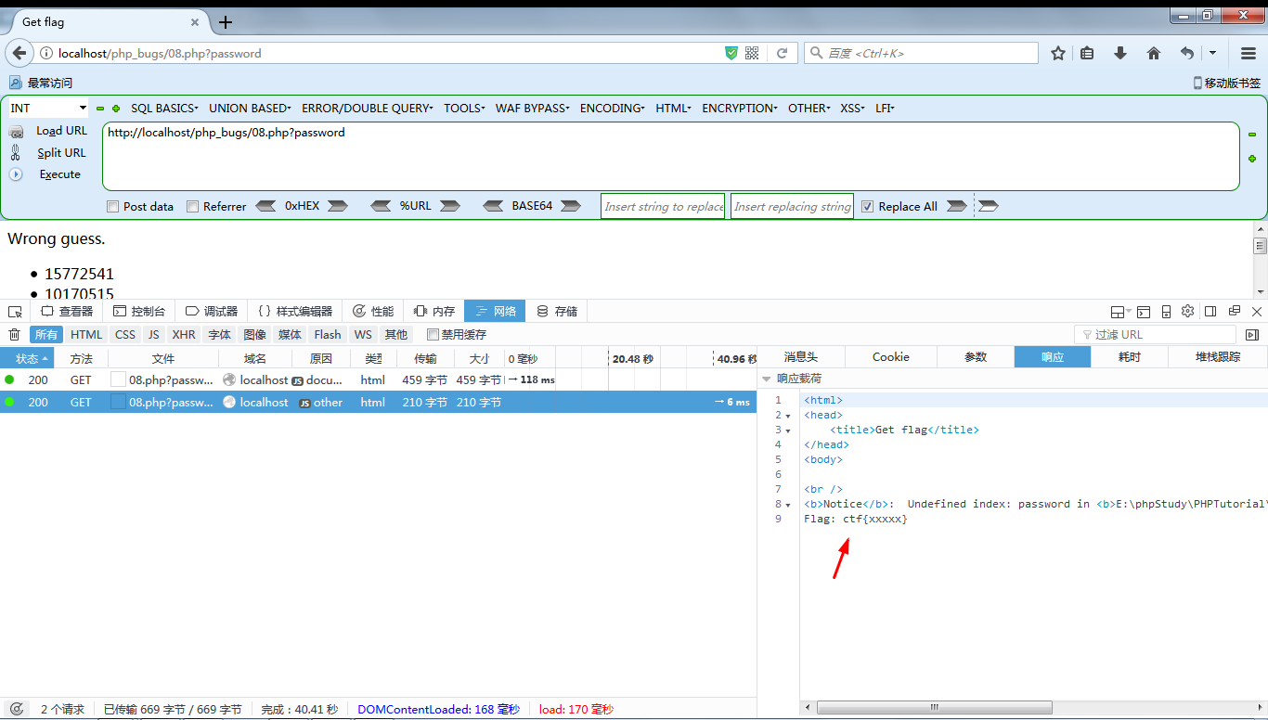Image resolution: width=1268 pixels, height=720 pixels.
Task: Click the Execute button
Action: pyautogui.click(x=60, y=174)
